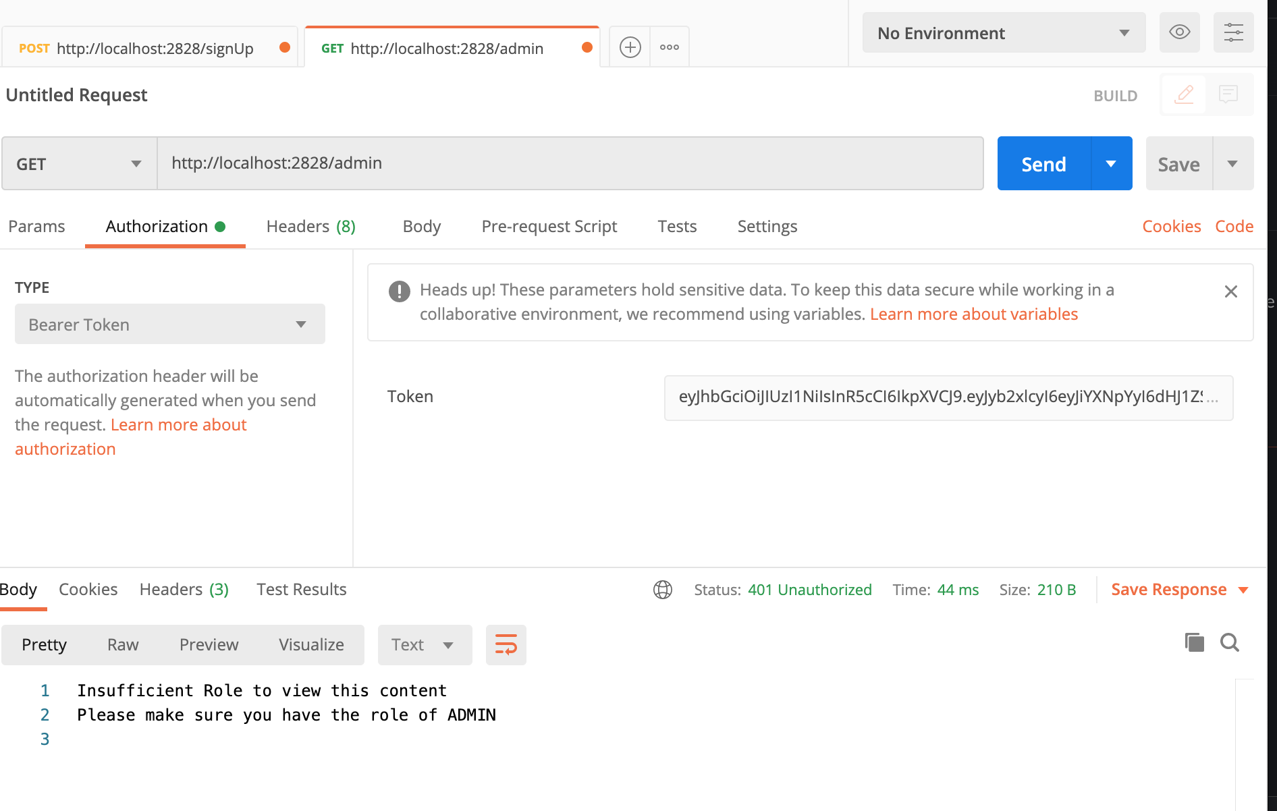1277x811 pixels.
Task: Open the Bearer Token type dropdown
Action: point(169,325)
